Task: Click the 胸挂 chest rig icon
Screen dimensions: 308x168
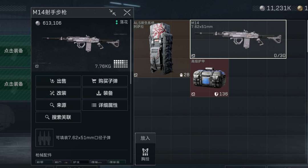Action: point(145,154)
